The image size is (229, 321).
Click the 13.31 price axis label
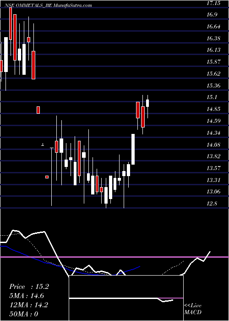pos(213,180)
